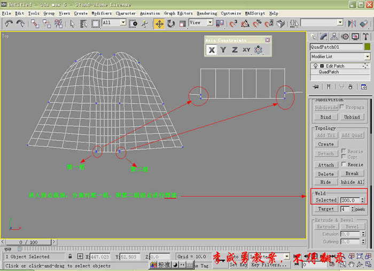Open the Modifiers menu
Screen dimensions: 374x271
[102, 13]
